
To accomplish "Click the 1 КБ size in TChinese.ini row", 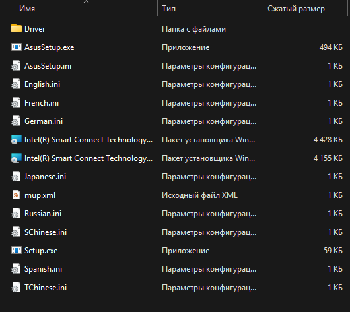I will pos(335,288).
